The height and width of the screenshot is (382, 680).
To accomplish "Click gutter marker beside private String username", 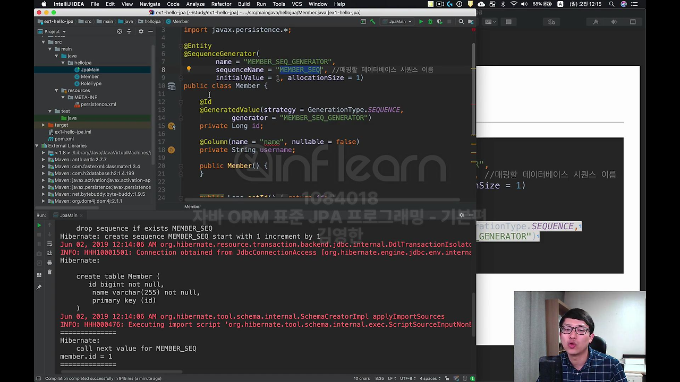I will tap(171, 150).
